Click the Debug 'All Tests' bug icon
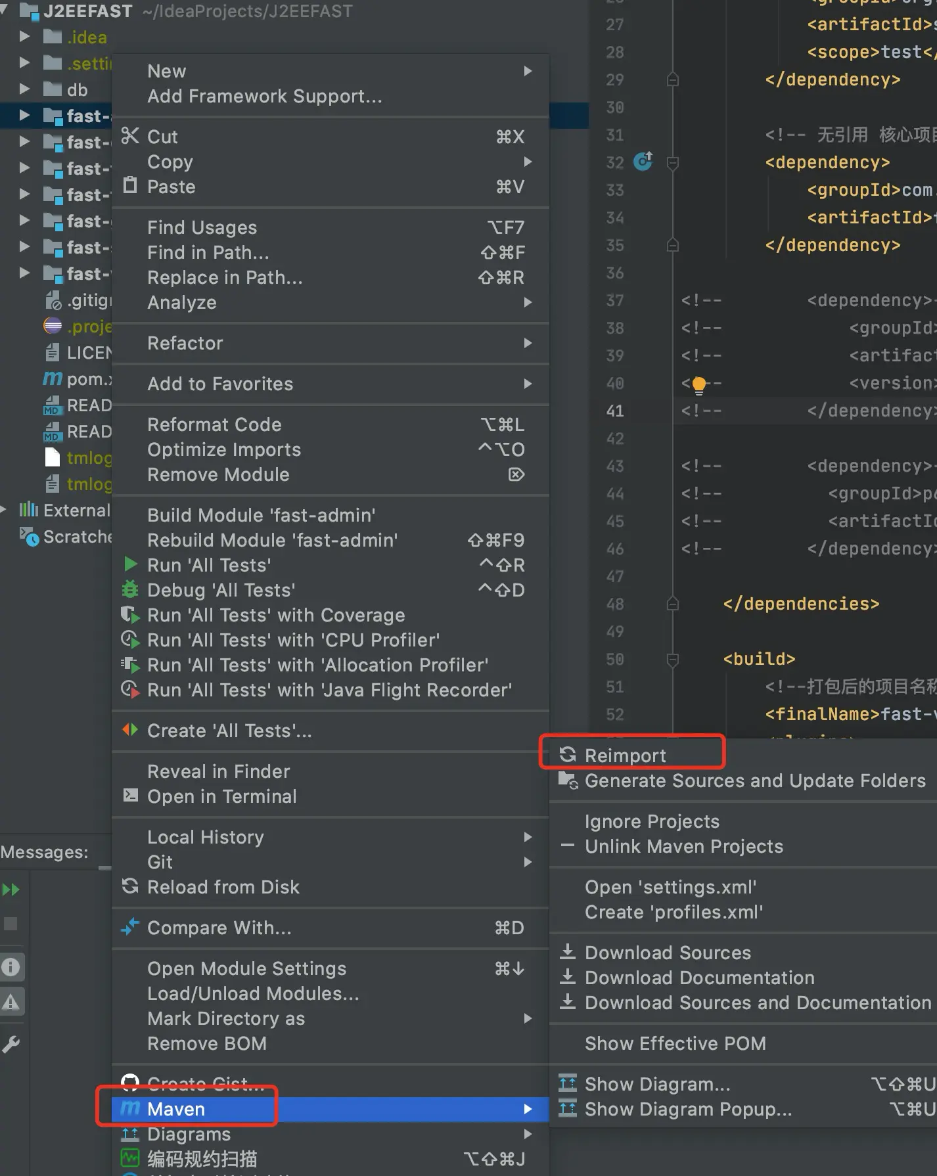Image resolution: width=937 pixels, height=1176 pixels. tap(131, 589)
